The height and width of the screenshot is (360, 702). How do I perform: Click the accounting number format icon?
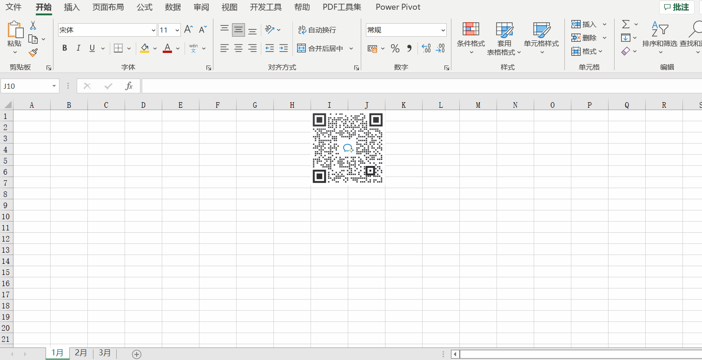pos(372,48)
